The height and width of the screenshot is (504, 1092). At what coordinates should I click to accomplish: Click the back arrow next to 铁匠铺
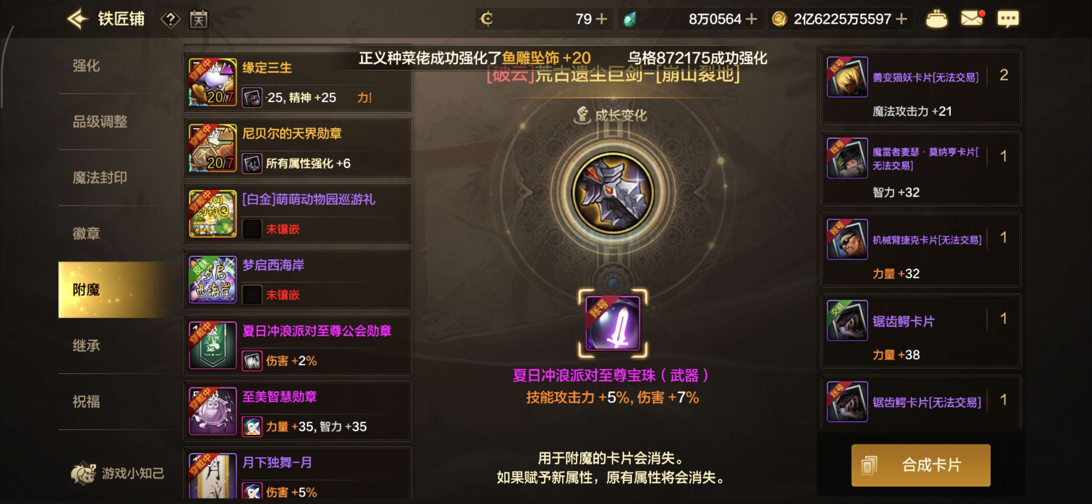77,19
